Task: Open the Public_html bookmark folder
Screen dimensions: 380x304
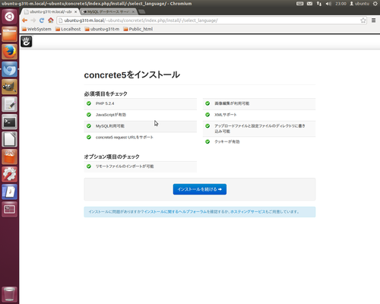Action: (138, 29)
